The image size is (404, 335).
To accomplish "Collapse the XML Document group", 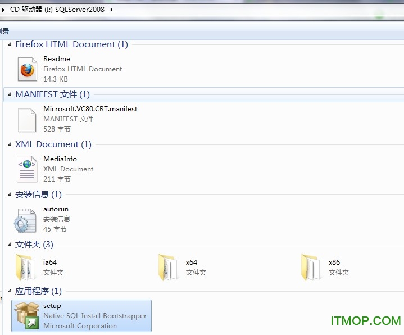I will click(10, 144).
